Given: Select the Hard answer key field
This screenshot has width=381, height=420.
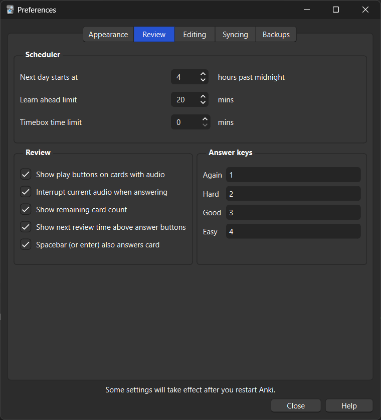Looking at the screenshot, I should coord(293,194).
